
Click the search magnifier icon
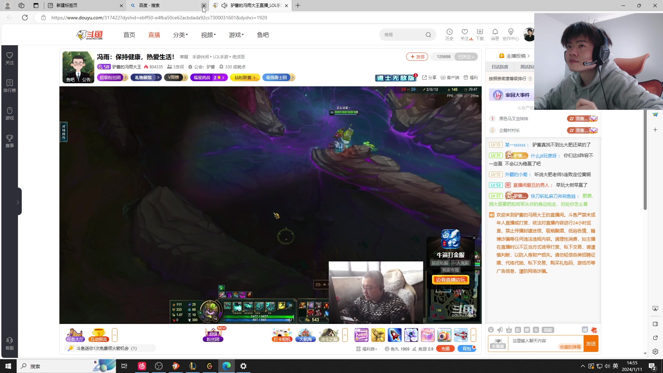click(428, 35)
